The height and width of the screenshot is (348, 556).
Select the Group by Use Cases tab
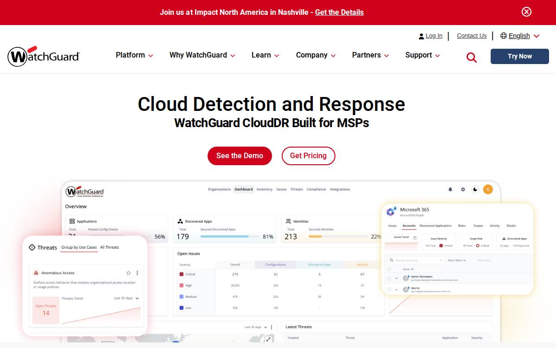pos(79,247)
